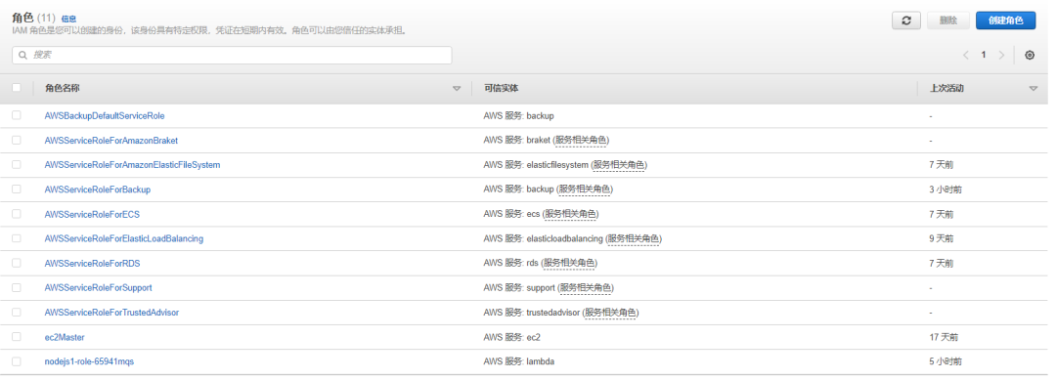Open the 信息 link

pos(68,19)
